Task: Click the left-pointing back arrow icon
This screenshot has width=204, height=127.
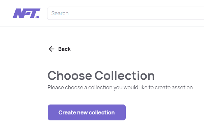Action: click(x=52, y=49)
